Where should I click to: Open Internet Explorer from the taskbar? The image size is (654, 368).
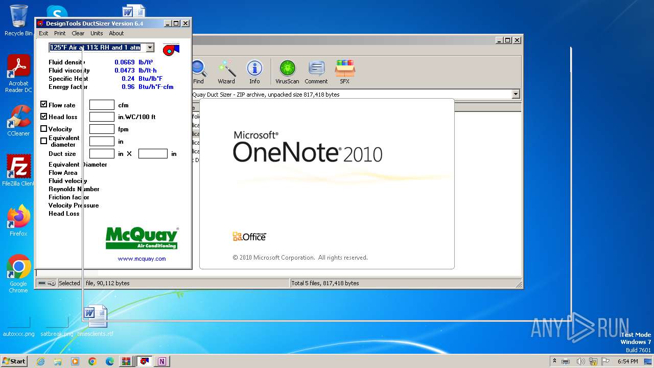[x=40, y=361]
